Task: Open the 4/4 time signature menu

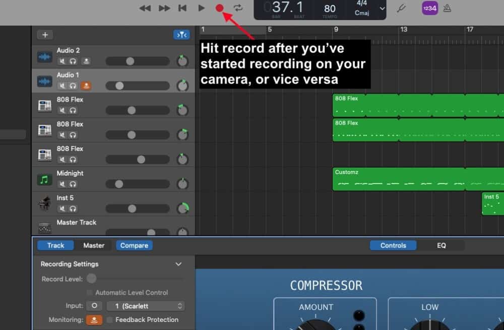Action: [x=362, y=3]
